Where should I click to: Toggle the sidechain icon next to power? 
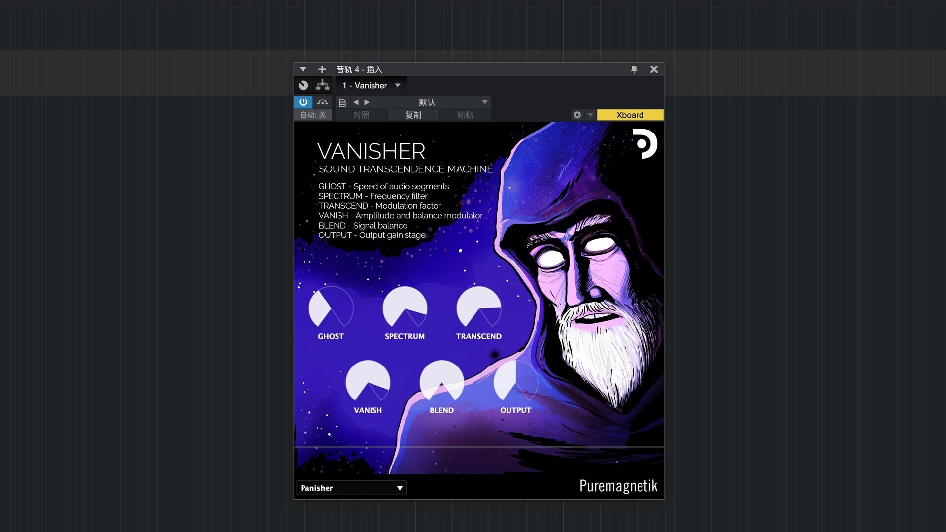[322, 102]
